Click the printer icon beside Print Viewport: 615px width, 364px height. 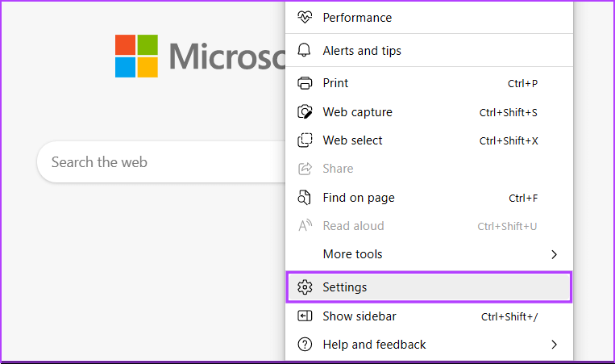(305, 83)
